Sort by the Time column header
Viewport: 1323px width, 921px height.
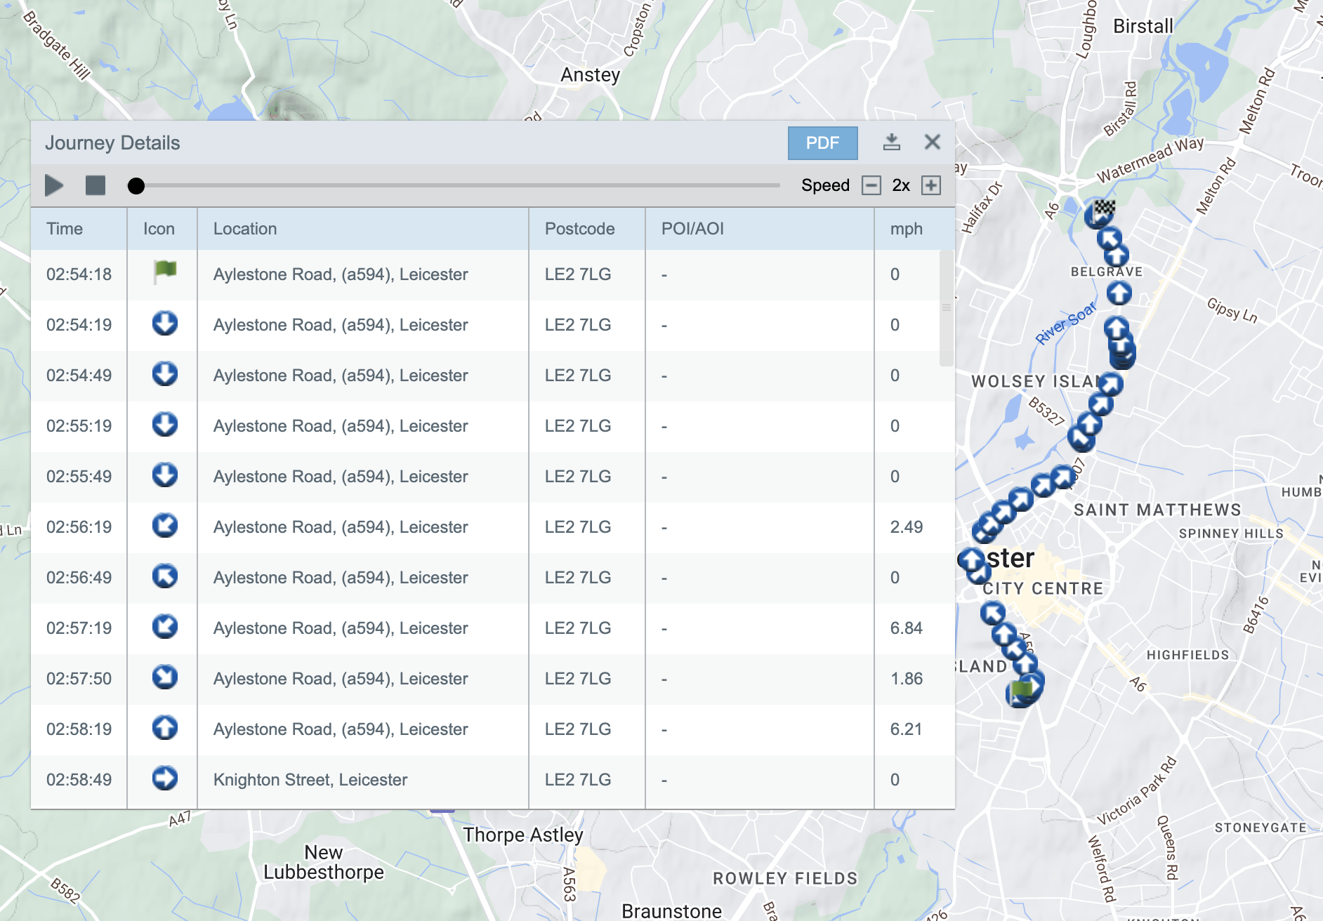click(65, 229)
